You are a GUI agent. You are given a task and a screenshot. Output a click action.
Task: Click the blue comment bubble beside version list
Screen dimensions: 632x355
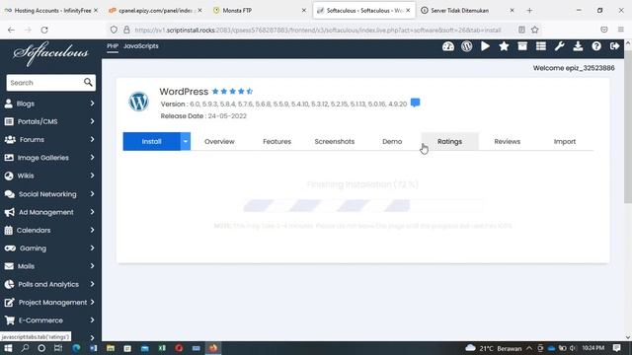click(415, 103)
